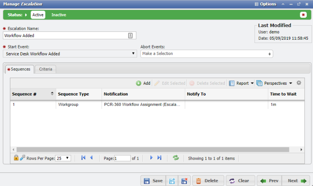
Task: Open the Options menu
Action: coord(265,4)
